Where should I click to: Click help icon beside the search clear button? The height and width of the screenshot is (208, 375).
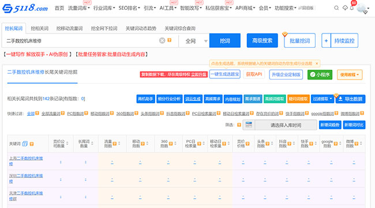pyautogui.click(x=169, y=40)
